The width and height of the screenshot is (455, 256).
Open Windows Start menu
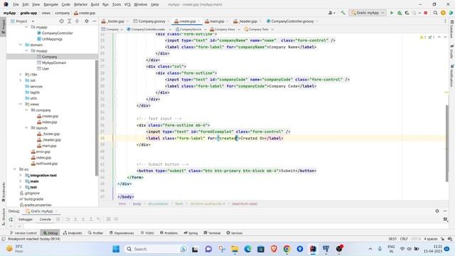[116, 249]
